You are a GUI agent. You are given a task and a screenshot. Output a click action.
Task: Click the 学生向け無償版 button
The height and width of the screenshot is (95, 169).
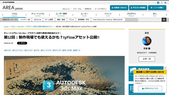(x=138, y=8)
